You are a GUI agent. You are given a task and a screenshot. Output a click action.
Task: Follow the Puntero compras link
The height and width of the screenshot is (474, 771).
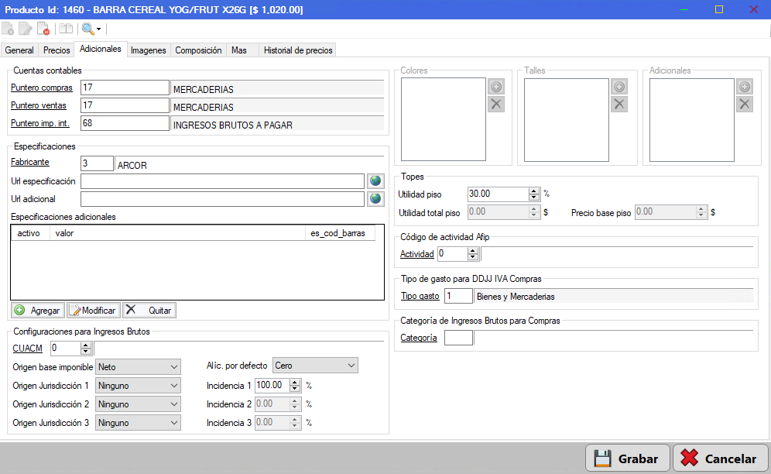pos(42,88)
